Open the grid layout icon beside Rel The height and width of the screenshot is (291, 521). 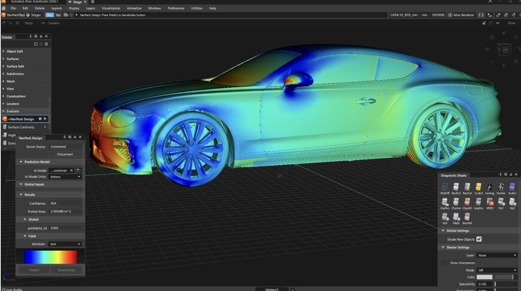click(x=66, y=15)
